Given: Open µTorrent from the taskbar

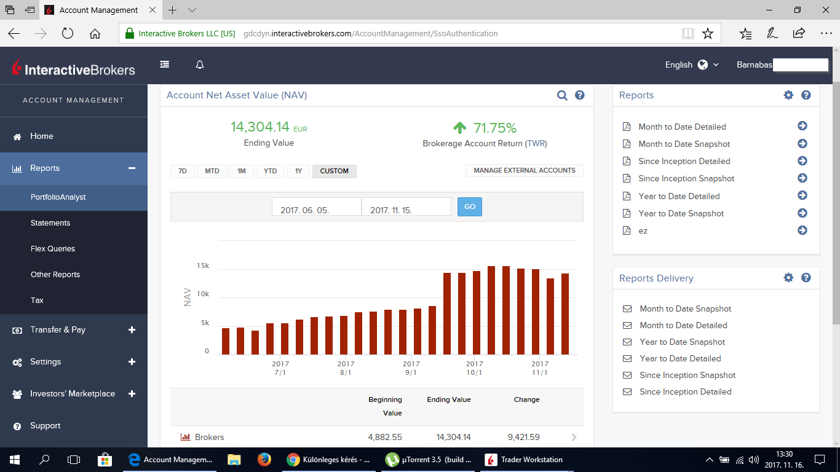Looking at the screenshot, I should [428, 459].
